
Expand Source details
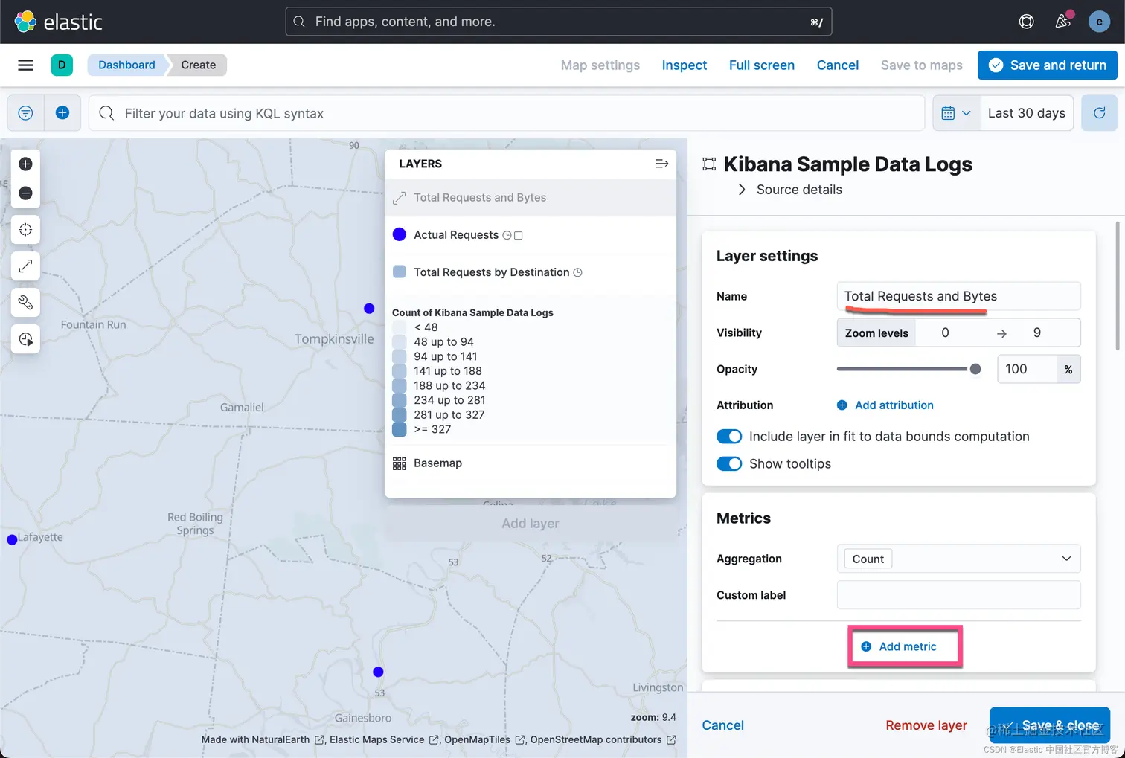click(x=790, y=190)
